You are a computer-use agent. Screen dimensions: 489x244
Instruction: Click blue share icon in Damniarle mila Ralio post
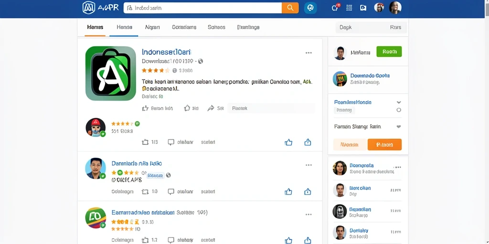point(308,192)
